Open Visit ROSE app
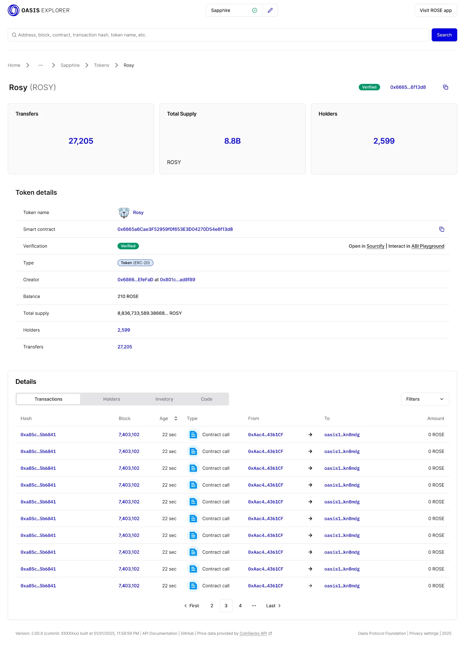 (x=436, y=10)
